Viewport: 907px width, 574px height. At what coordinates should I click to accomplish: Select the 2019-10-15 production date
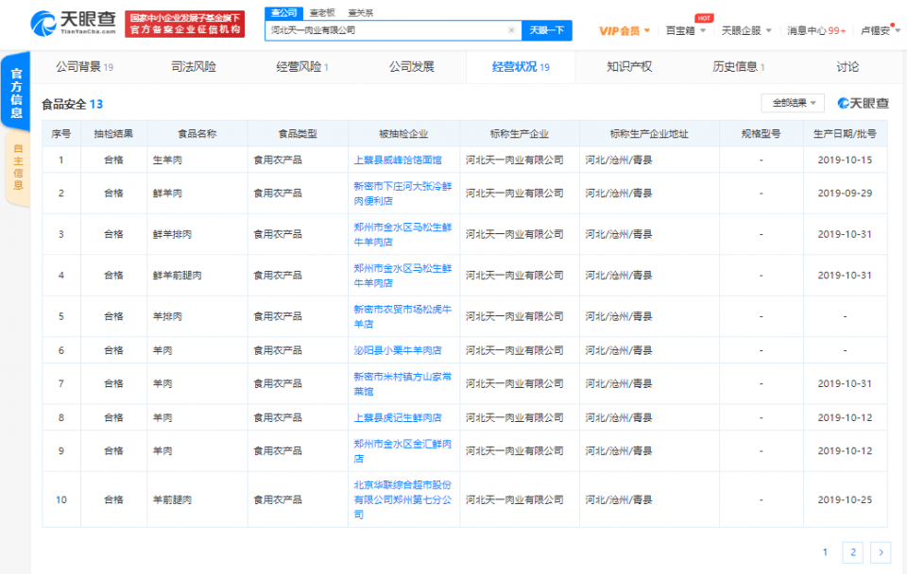(845, 160)
